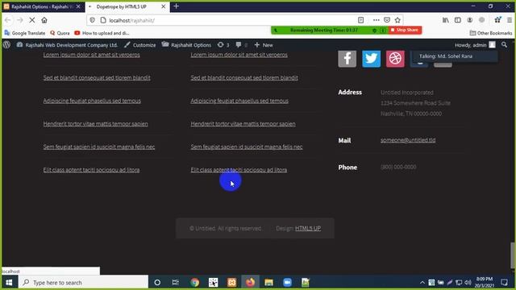Open How to upload bookmark
Screen dimensions: 516x290
[102, 33]
